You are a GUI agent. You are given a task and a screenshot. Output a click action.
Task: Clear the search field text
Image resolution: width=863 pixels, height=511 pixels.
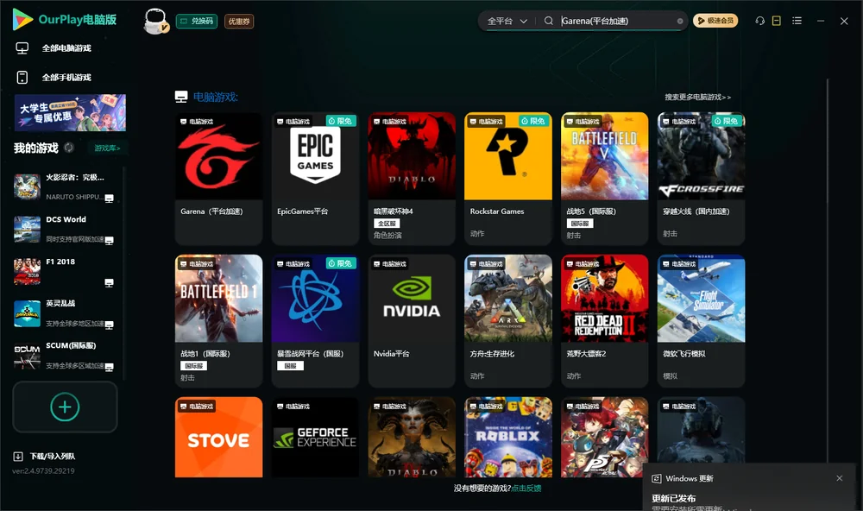tap(680, 22)
